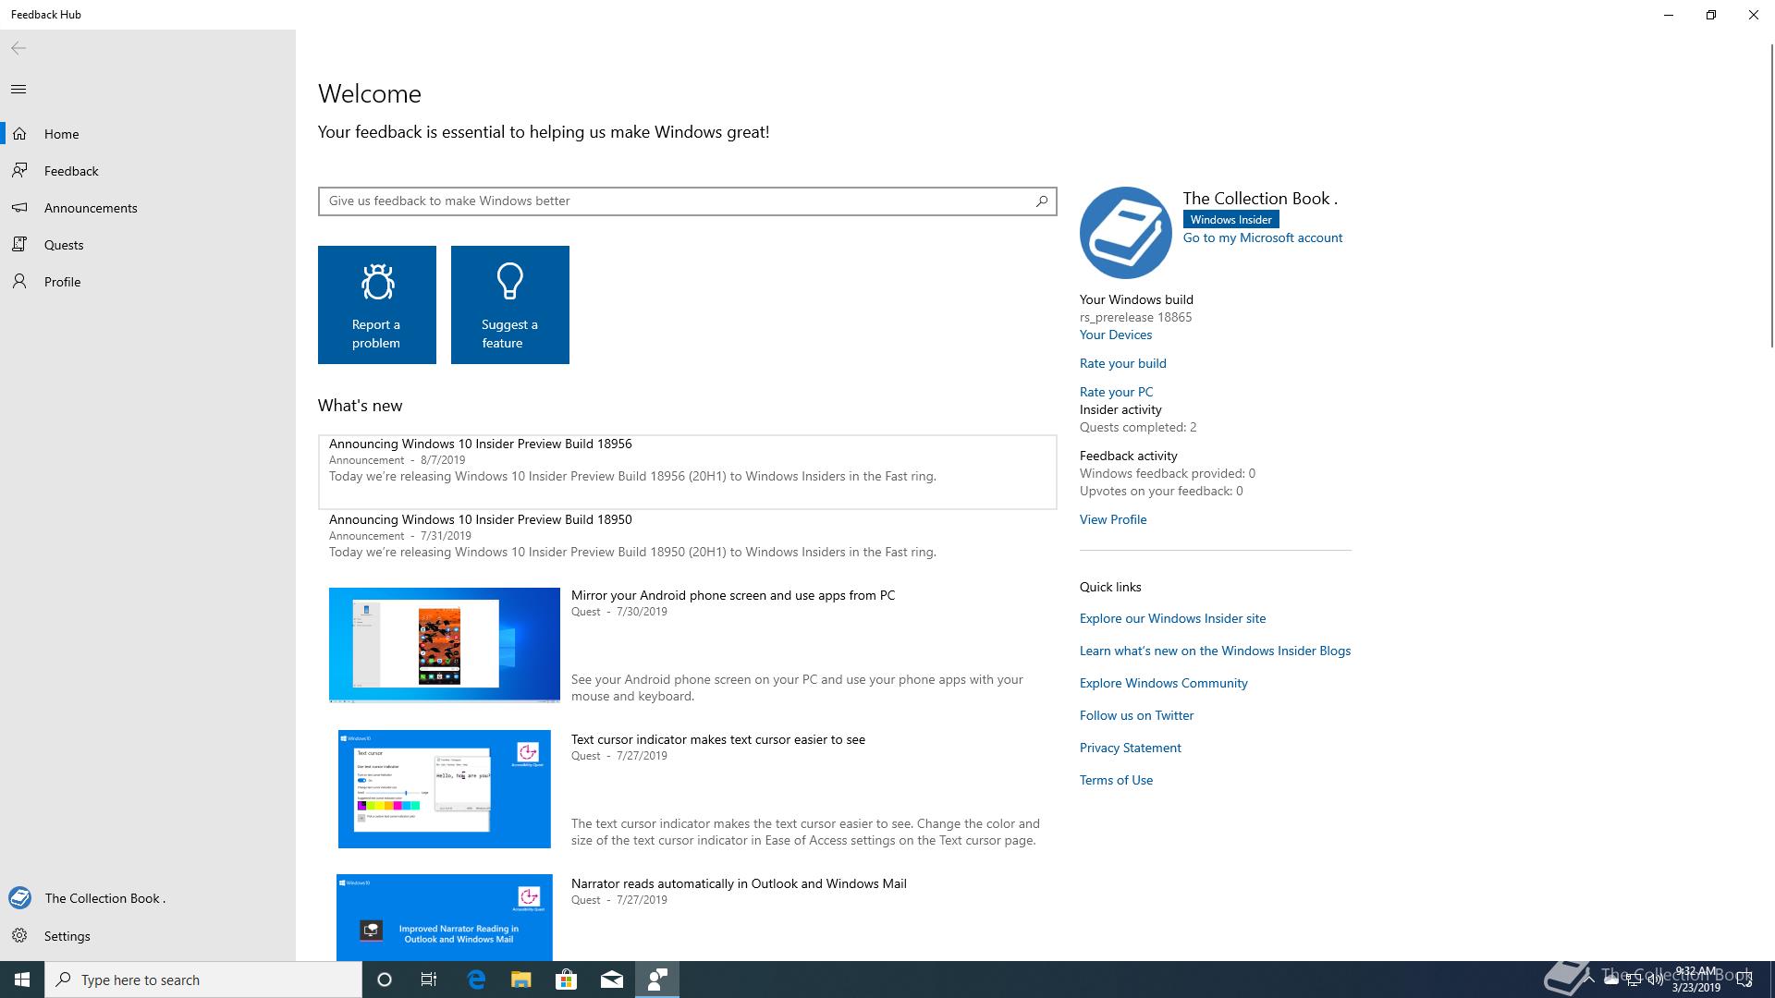This screenshot has height=998, width=1775.
Task: Launch Microsoft Edge from the taskbar
Action: point(476,980)
